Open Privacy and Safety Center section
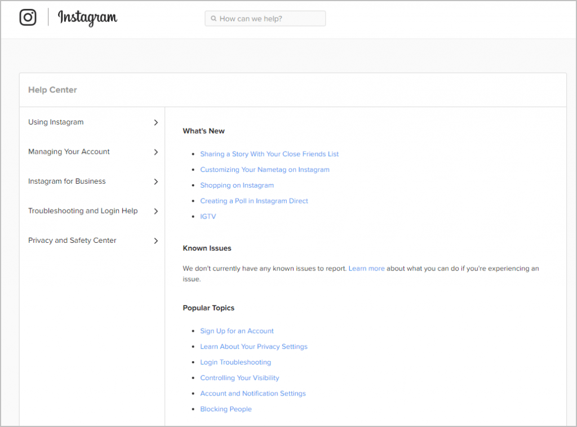Image resolution: width=577 pixels, height=427 pixels. coord(72,241)
